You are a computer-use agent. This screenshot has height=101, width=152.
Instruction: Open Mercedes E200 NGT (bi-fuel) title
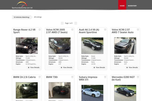point(123,78)
